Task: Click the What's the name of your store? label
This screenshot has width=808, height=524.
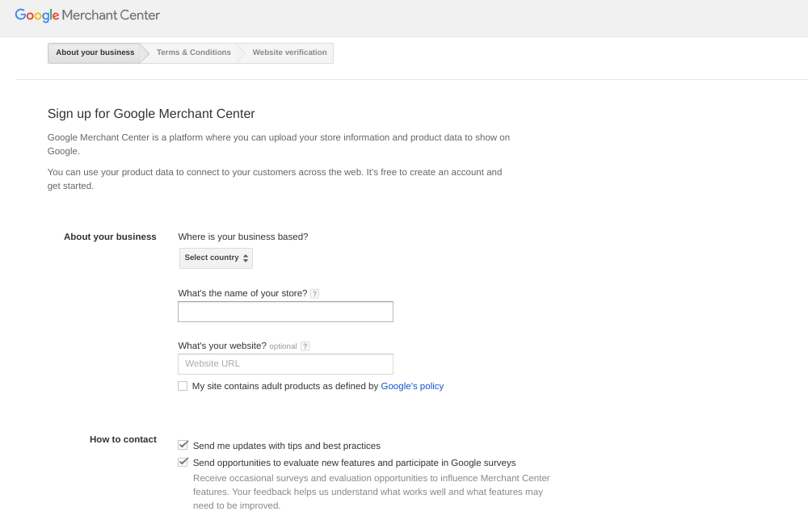Action: (242, 293)
